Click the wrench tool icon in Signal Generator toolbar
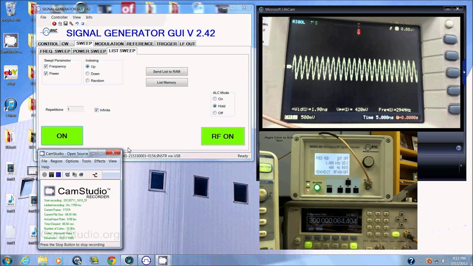The image size is (473, 266). [x=71, y=24]
